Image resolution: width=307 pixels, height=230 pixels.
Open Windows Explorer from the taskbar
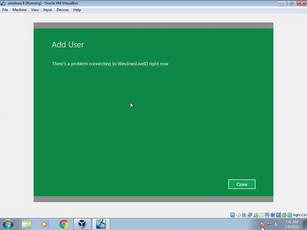click(27, 224)
